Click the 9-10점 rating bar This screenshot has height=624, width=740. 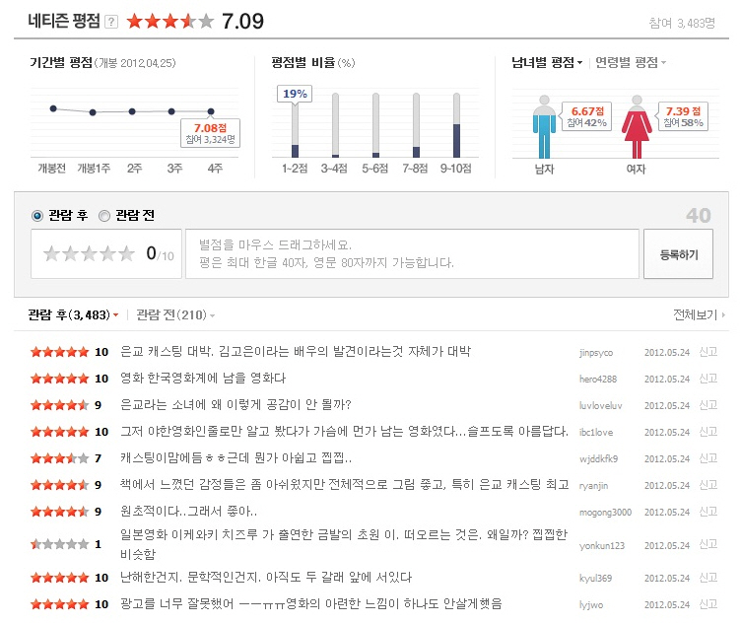[x=455, y=125]
